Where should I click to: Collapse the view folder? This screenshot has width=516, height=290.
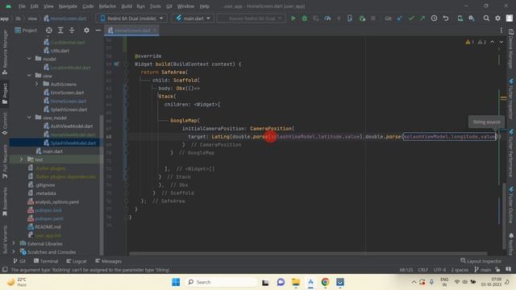(x=29, y=75)
